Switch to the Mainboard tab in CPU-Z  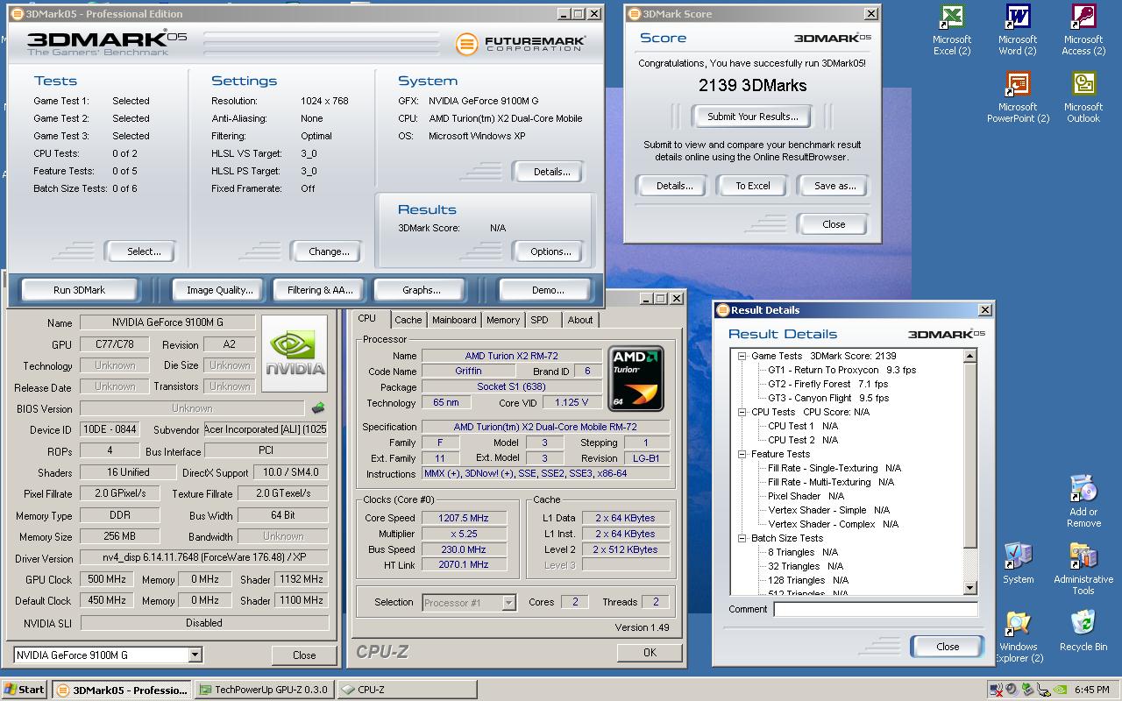pos(454,320)
